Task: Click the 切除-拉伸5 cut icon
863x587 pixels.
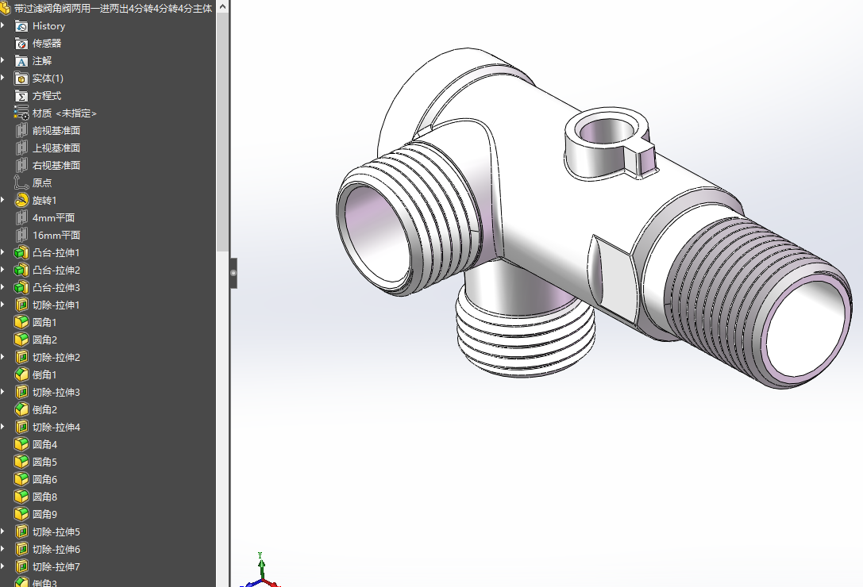Action: point(21,532)
